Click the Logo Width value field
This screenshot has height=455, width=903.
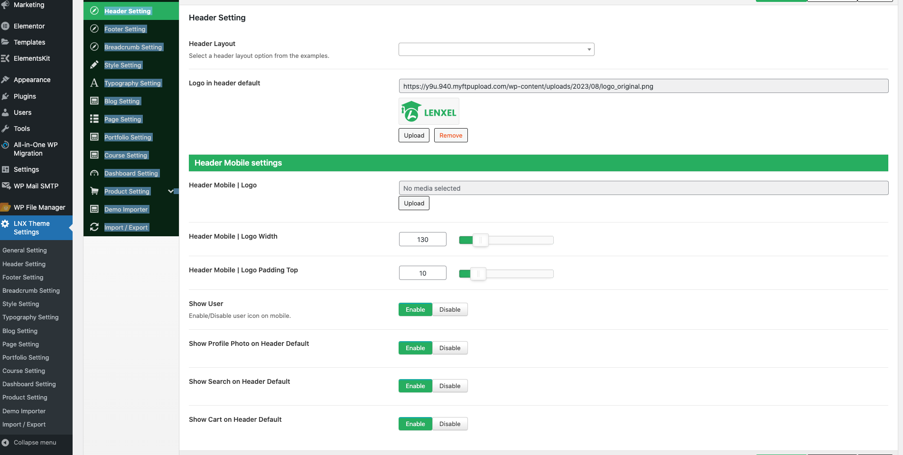pyautogui.click(x=423, y=239)
